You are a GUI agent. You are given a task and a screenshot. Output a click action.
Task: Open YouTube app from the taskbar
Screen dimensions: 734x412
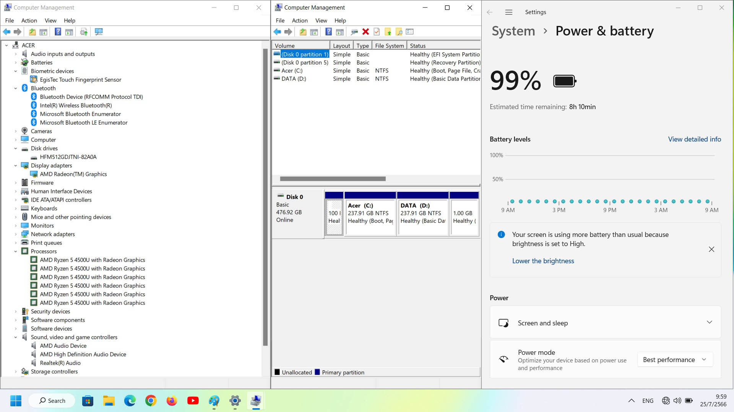click(x=193, y=401)
